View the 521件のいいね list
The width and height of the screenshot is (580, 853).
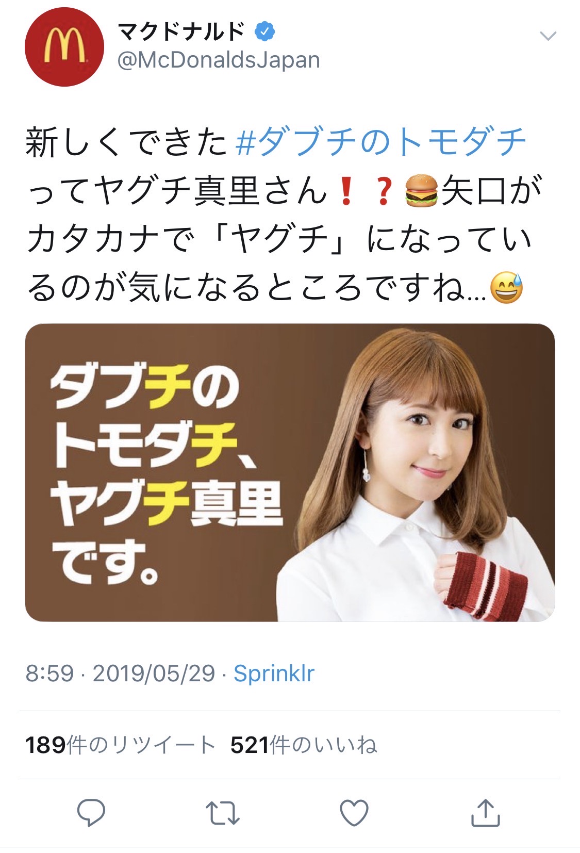[303, 745]
